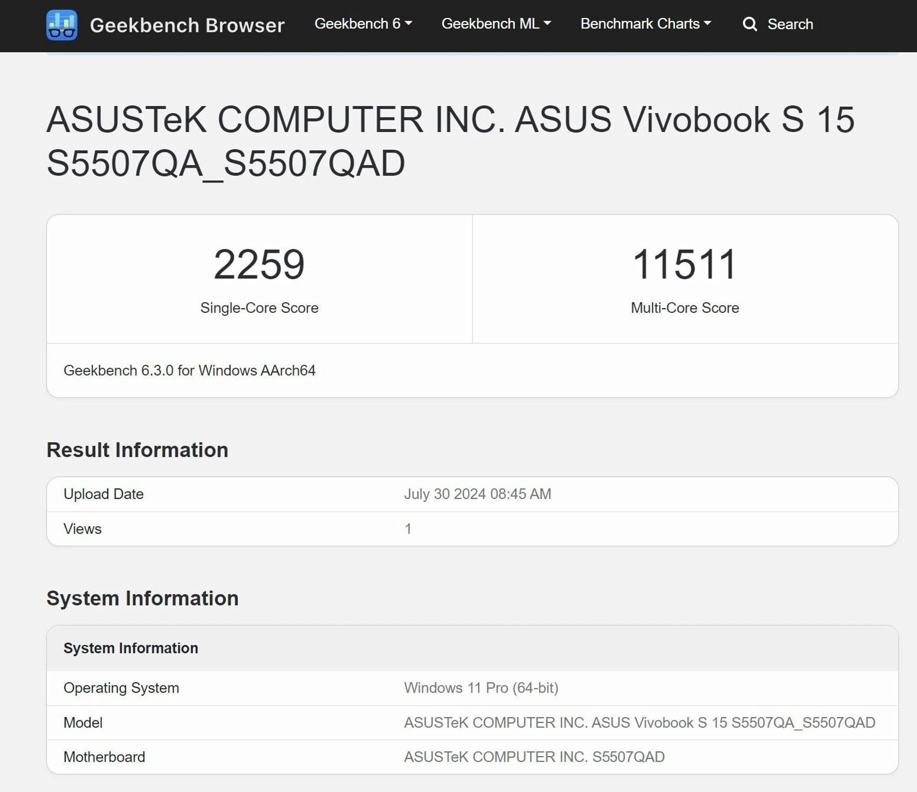The image size is (917, 792).
Task: Click the Operating System row label
Action: coord(121,688)
